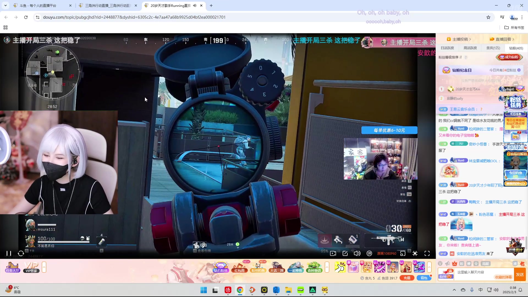The image size is (528, 297).
Task: Select the pink gift box gift
Action: click(353, 267)
